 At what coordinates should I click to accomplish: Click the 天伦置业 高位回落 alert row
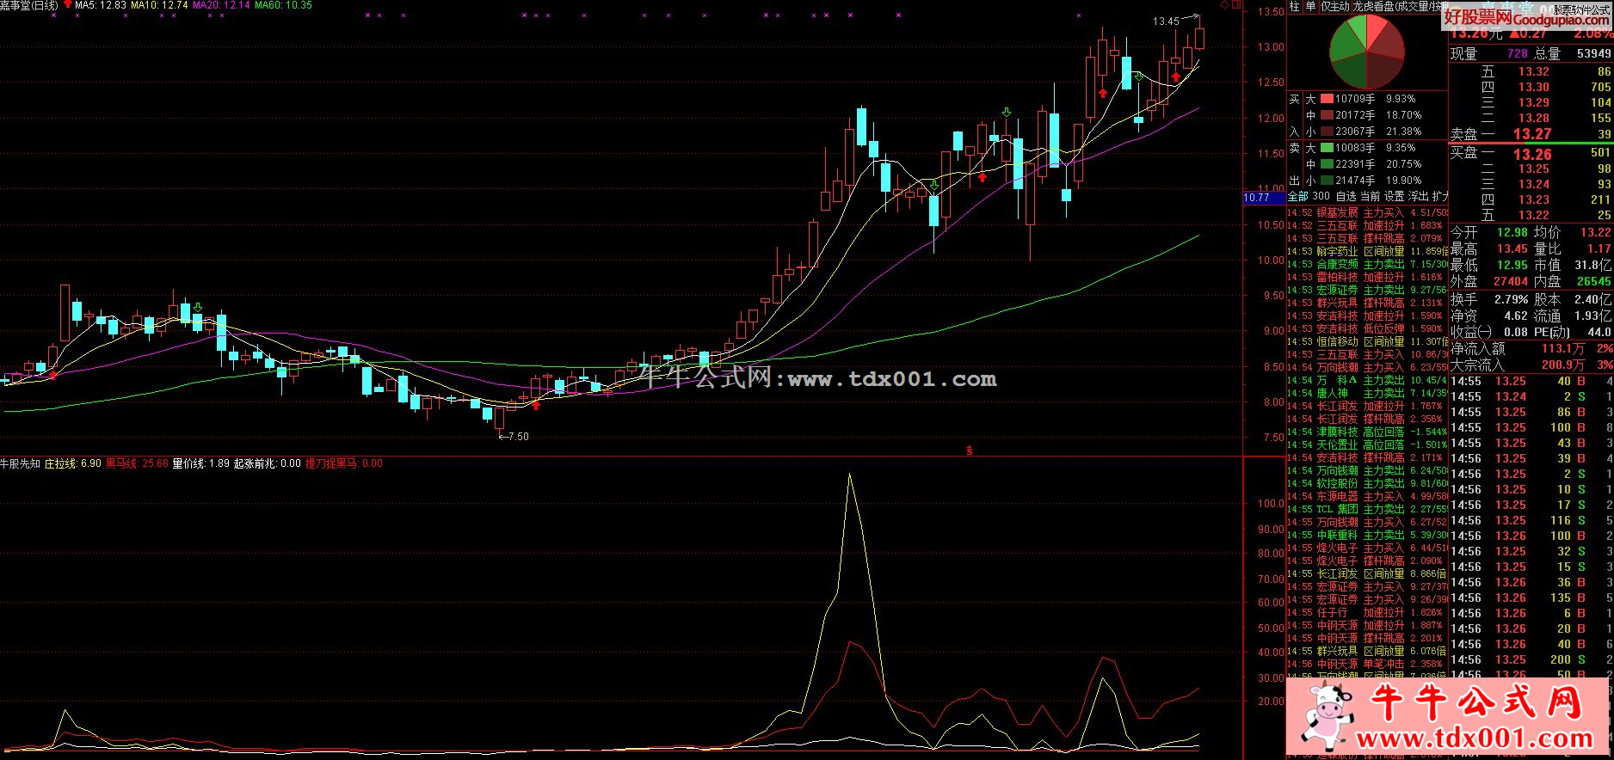(1367, 444)
